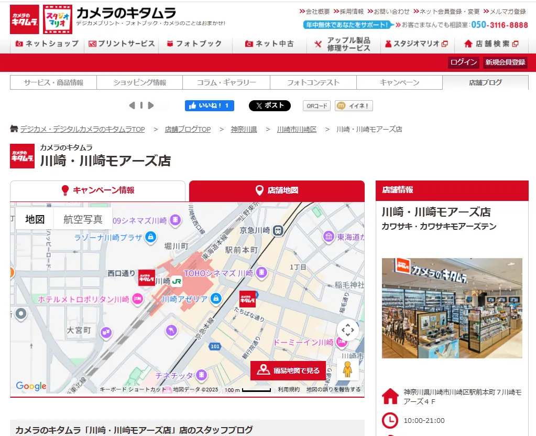The height and width of the screenshot is (436, 536).
Task: Click the ホテルメトロポリタン川崎 hotel pin
Action: (x=137, y=299)
